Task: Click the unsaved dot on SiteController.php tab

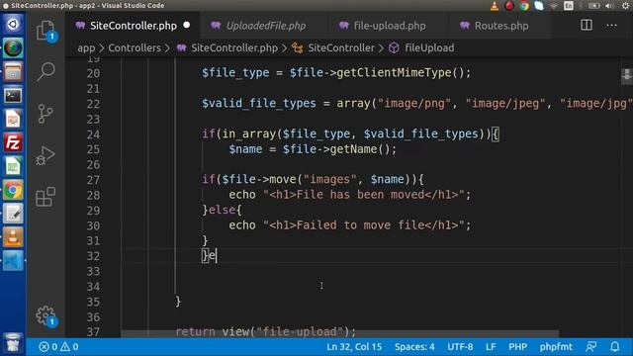Action: pyautogui.click(x=187, y=25)
